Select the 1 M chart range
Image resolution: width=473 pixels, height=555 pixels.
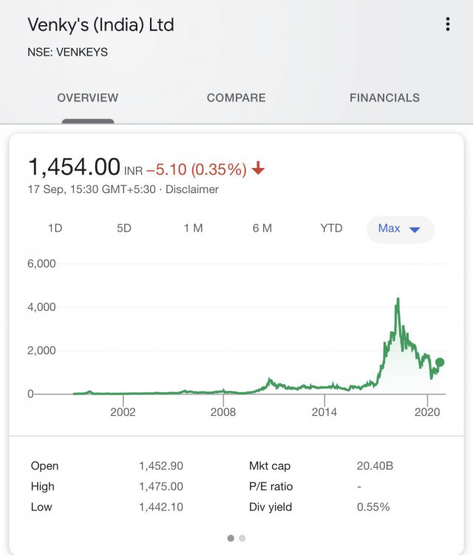pyautogui.click(x=193, y=229)
